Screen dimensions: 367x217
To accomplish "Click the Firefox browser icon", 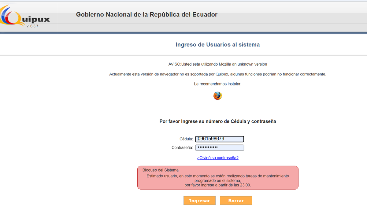I will click(217, 96).
